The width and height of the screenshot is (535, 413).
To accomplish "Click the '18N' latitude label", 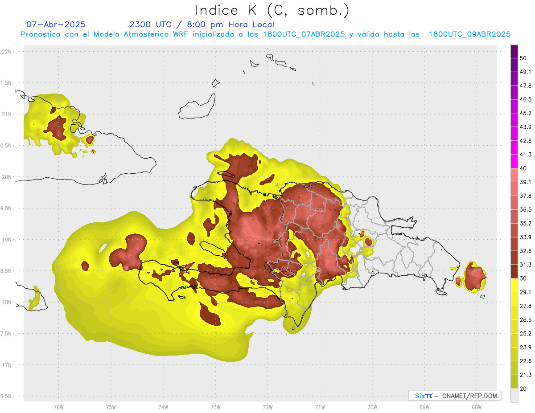I will [7, 302].
